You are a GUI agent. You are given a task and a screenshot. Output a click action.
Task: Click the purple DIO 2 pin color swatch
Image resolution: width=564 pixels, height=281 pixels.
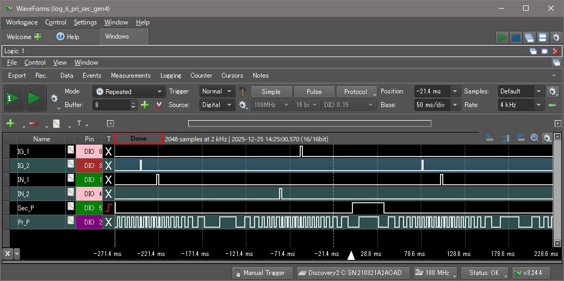point(89,222)
